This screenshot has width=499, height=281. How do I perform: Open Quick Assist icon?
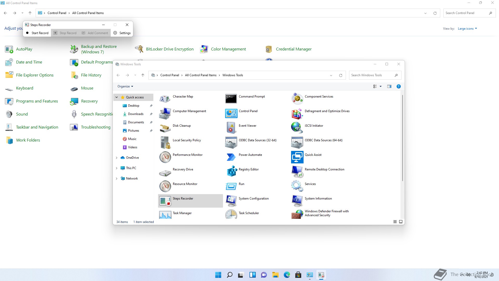[x=297, y=157]
